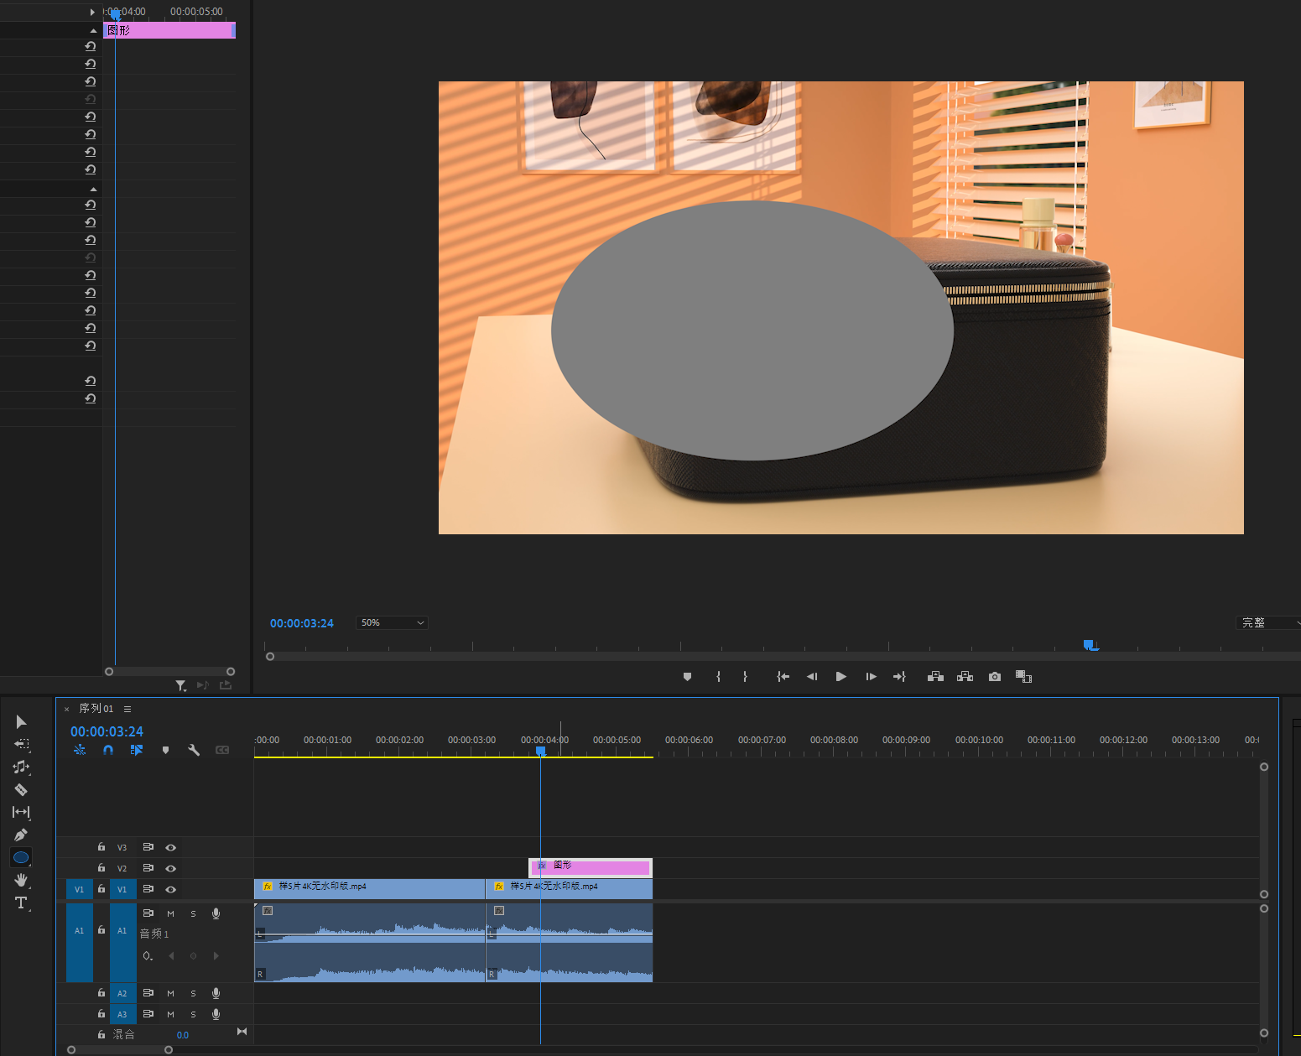Viewport: 1301px width, 1056px height.
Task: Click the Lift button in Program Monitor
Action: point(935,677)
